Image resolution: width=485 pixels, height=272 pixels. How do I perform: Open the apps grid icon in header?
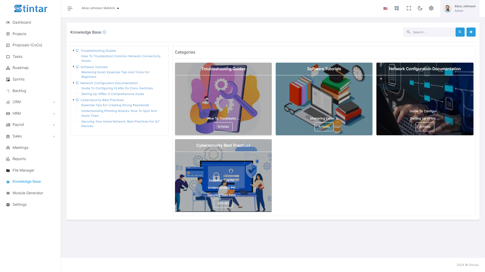pyautogui.click(x=396, y=8)
